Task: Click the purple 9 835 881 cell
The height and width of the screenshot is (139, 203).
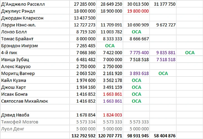Action: [163, 53]
